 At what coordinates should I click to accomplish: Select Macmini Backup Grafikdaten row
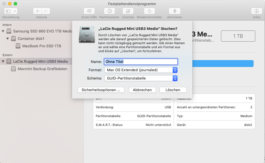pyautogui.click(x=36, y=69)
